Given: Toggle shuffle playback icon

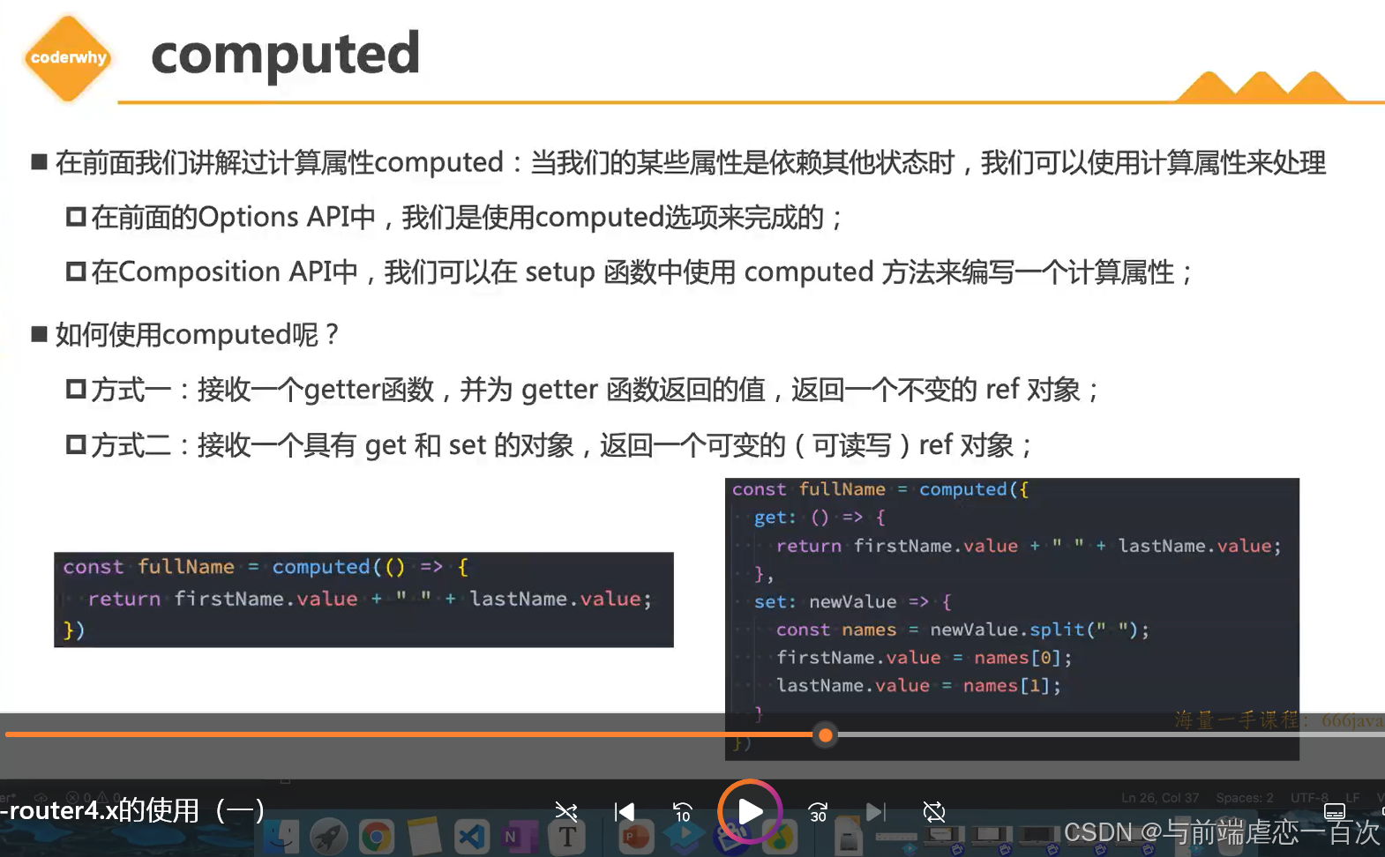Looking at the screenshot, I should (566, 811).
